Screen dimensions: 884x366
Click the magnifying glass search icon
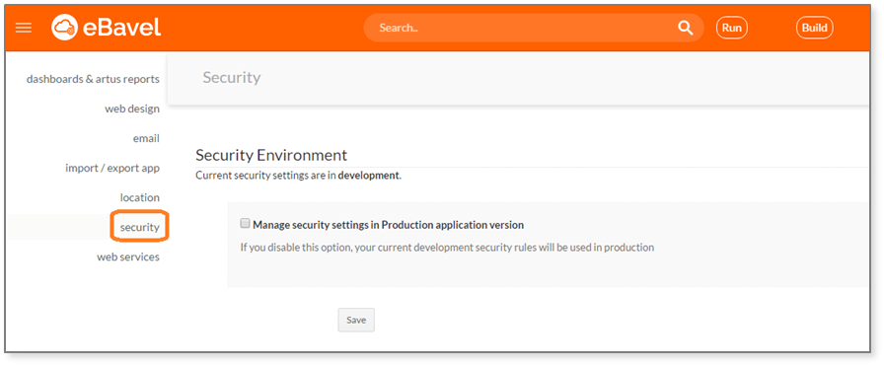(685, 28)
